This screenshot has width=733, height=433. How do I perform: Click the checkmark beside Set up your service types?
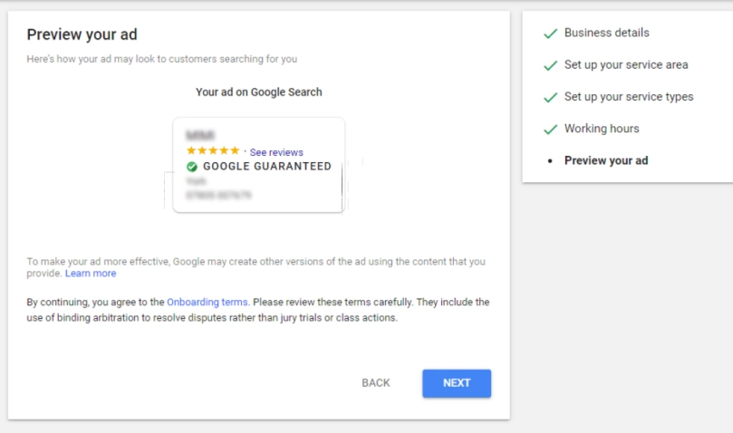(551, 97)
